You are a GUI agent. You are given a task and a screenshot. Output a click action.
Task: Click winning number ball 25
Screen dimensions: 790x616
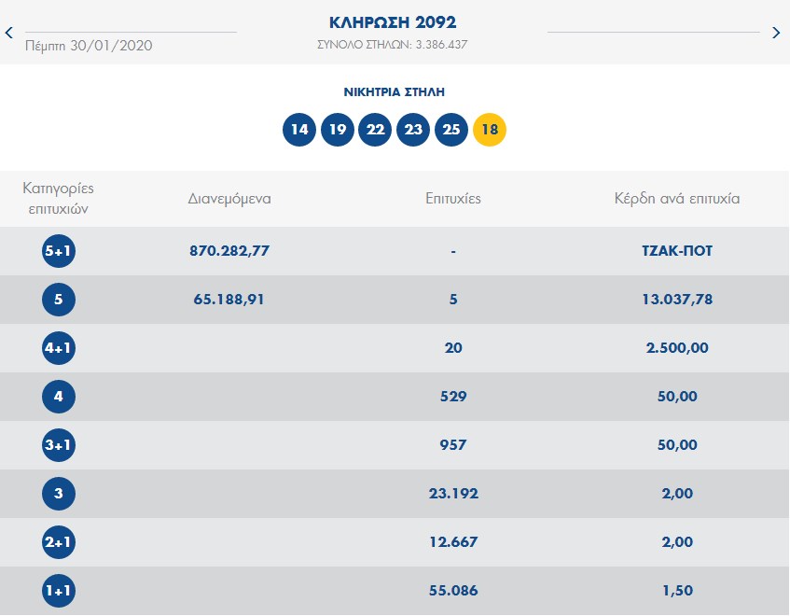451,130
